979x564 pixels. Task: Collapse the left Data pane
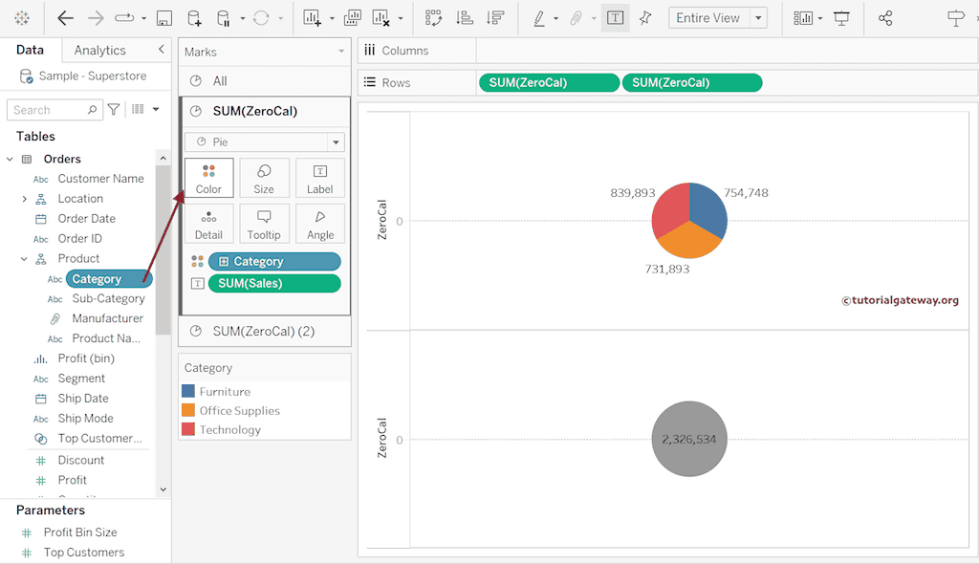point(161,50)
